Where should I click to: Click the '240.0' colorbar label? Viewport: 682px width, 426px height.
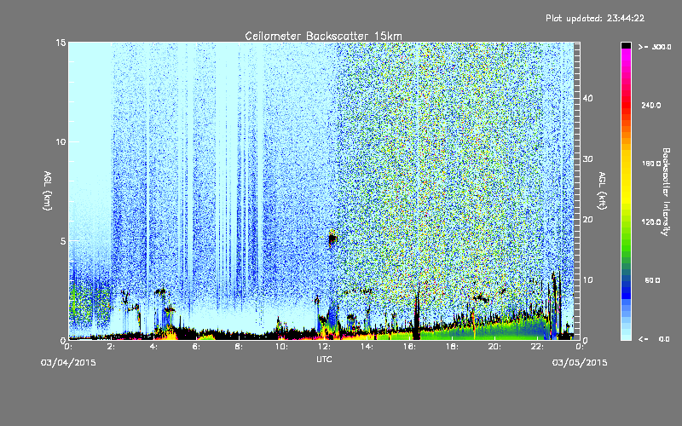651,105
